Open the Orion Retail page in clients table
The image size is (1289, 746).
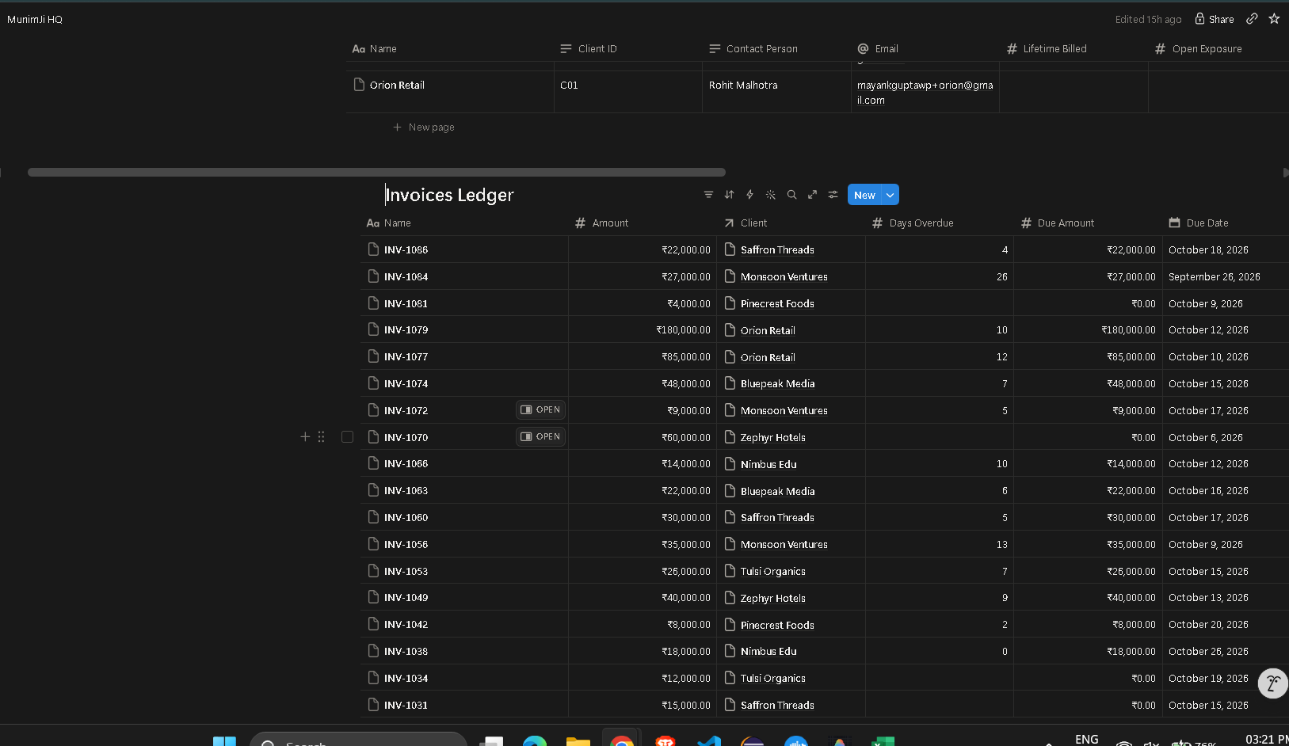tap(397, 86)
